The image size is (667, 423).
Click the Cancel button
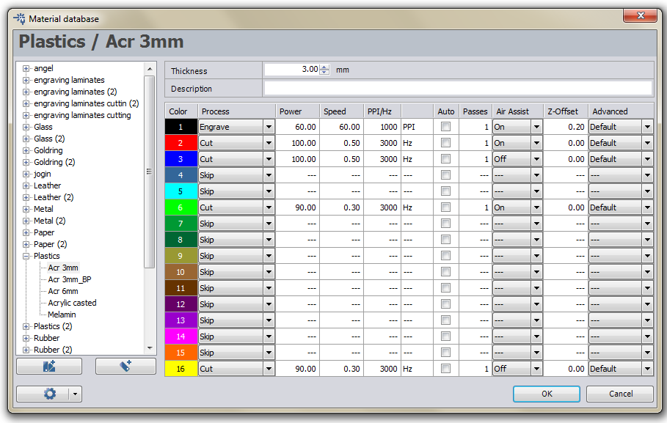[x=620, y=394]
